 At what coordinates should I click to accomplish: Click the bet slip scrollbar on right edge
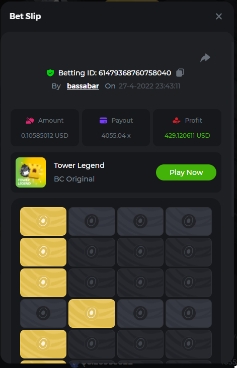click(233, 129)
